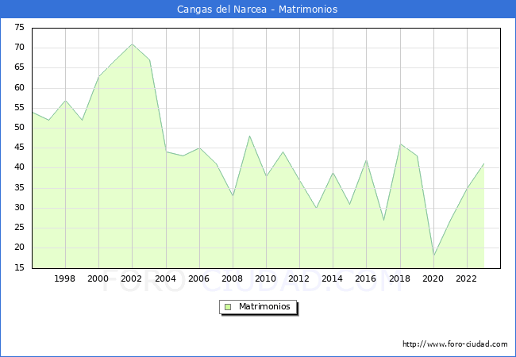Click the 1998 x-axis label
Screen dimensions: 516x357
tap(65, 278)
